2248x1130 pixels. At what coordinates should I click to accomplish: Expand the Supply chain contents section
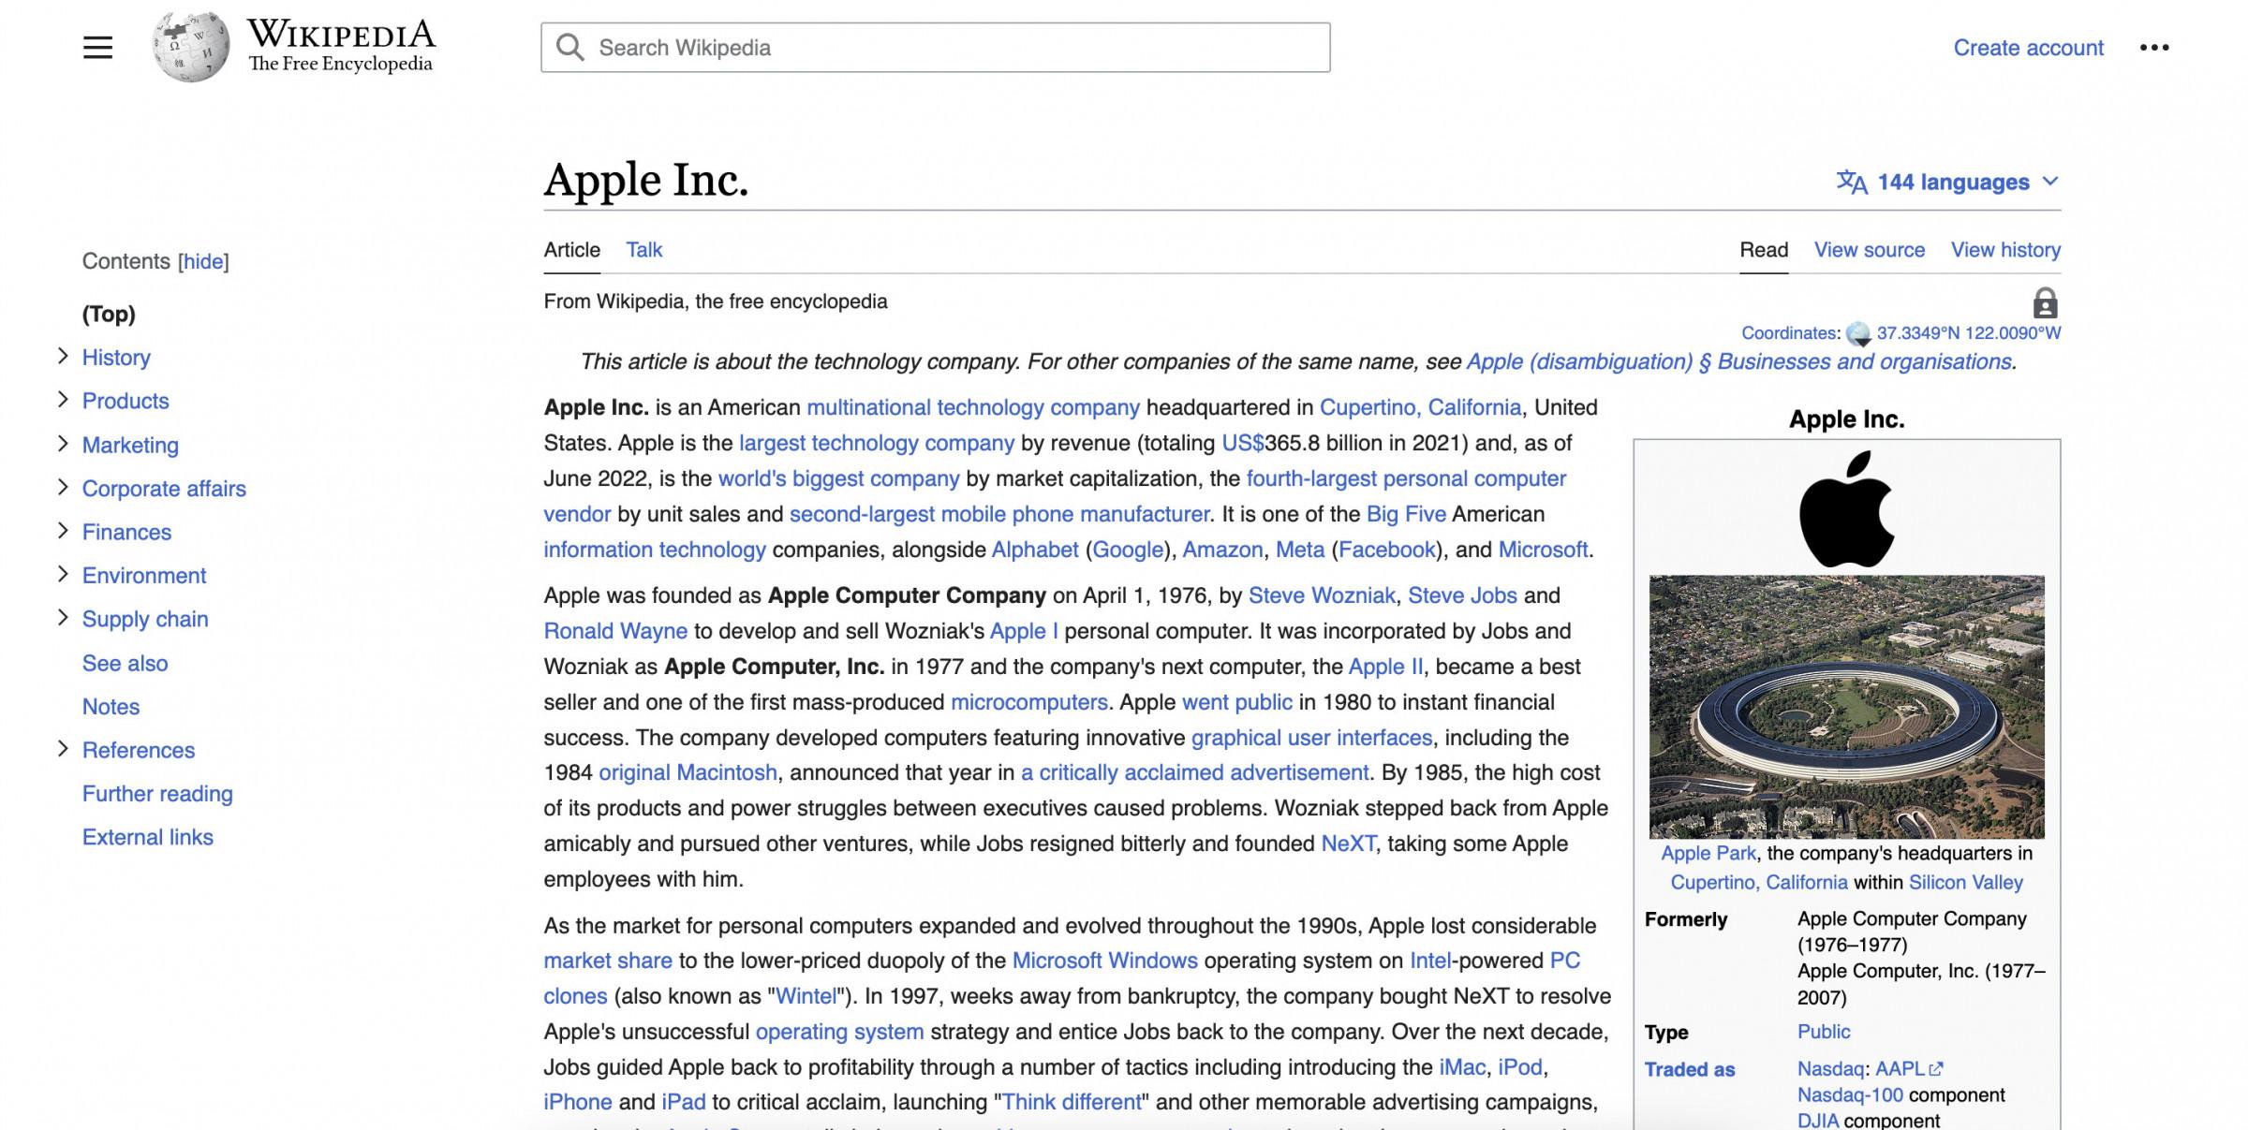click(x=63, y=618)
